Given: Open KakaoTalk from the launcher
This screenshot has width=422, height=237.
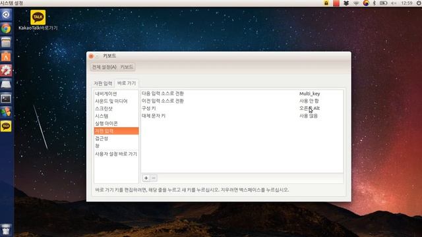Looking at the screenshot, I should tap(6, 126).
